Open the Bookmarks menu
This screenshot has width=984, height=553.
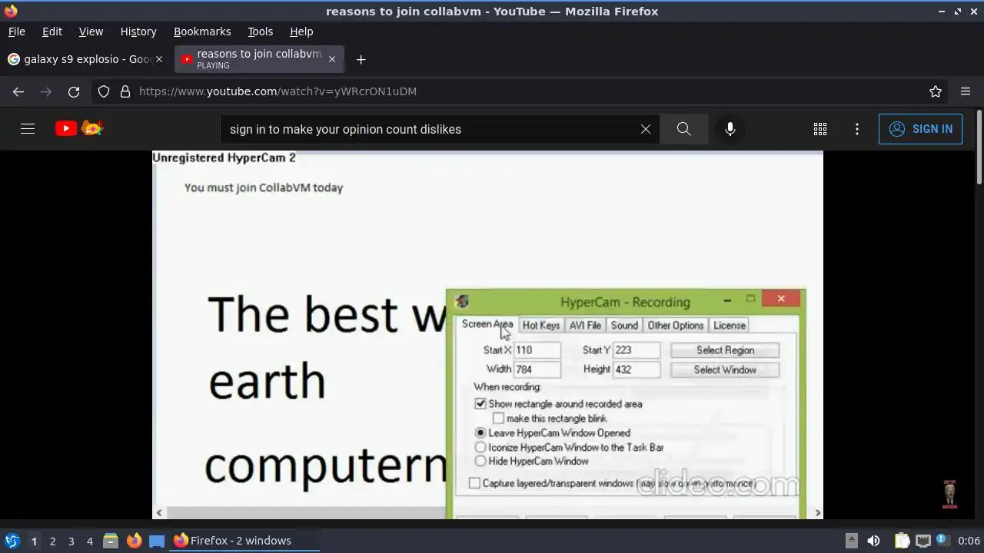[202, 31]
